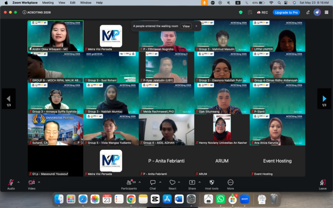The height and width of the screenshot is (208, 333).
Task: Go to previous gallery page arrow
Action: coord(9,99)
